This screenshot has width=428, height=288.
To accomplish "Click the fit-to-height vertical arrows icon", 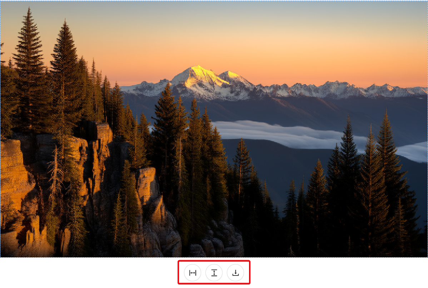I will point(214,273).
